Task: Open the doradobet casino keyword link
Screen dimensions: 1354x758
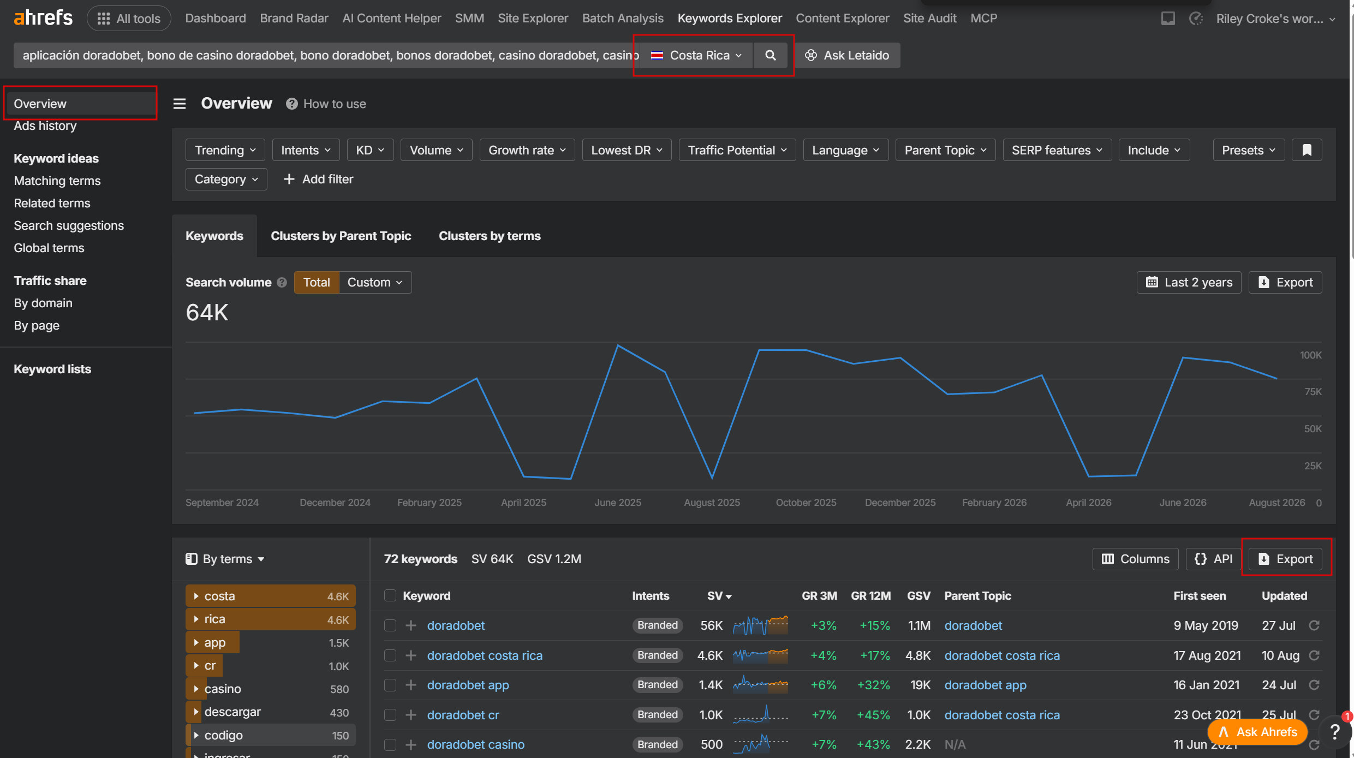Action: (475, 744)
